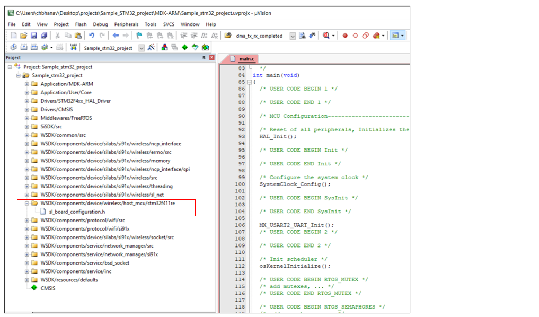539x317 pixels.
Task: Click the Start/Stop Debug Session icon
Action: 326,36
